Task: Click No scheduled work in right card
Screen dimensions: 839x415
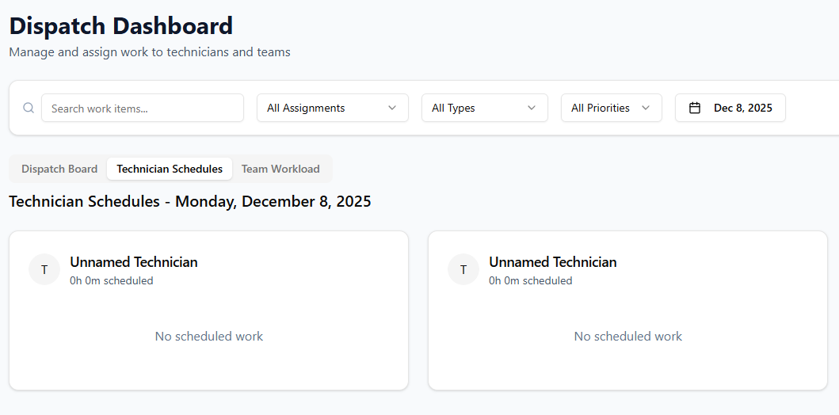Action: pos(628,337)
